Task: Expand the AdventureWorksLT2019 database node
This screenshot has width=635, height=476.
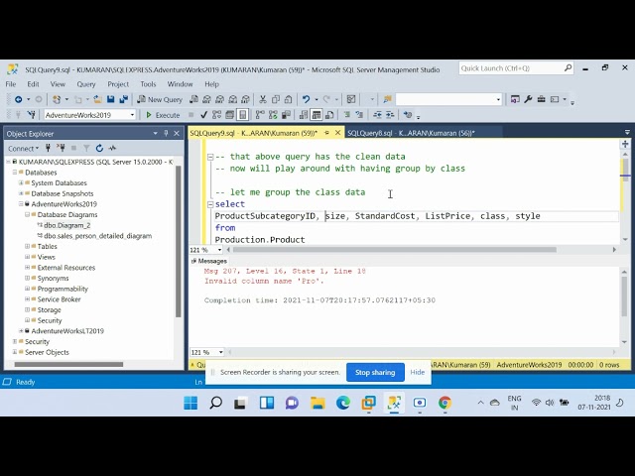Action: [21, 330]
